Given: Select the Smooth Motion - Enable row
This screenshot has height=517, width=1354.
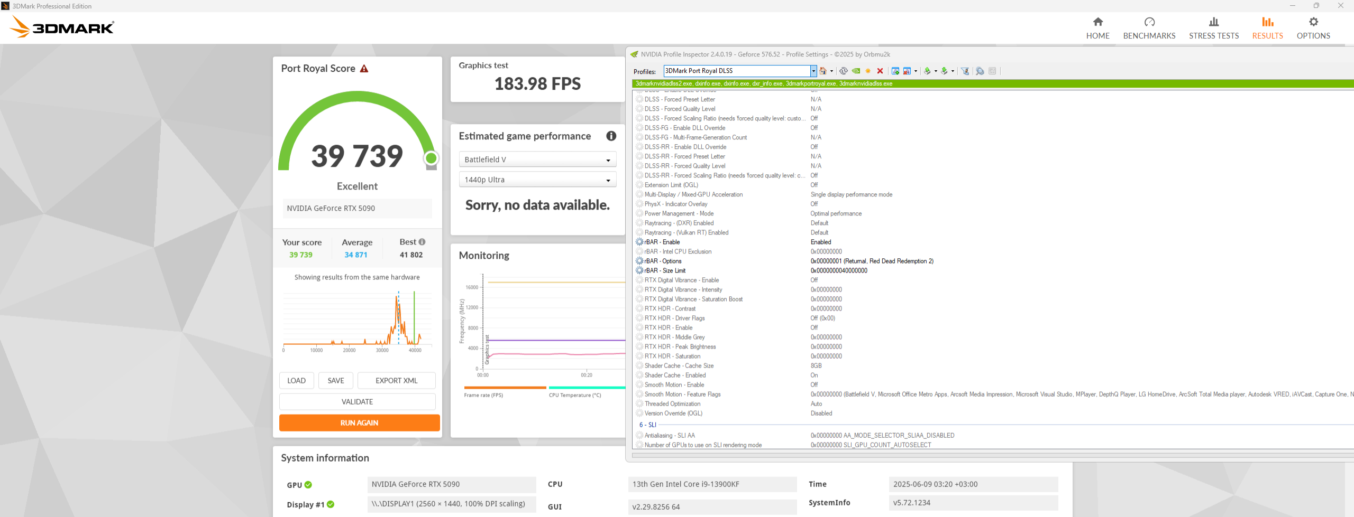Looking at the screenshot, I should click(x=994, y=385).
